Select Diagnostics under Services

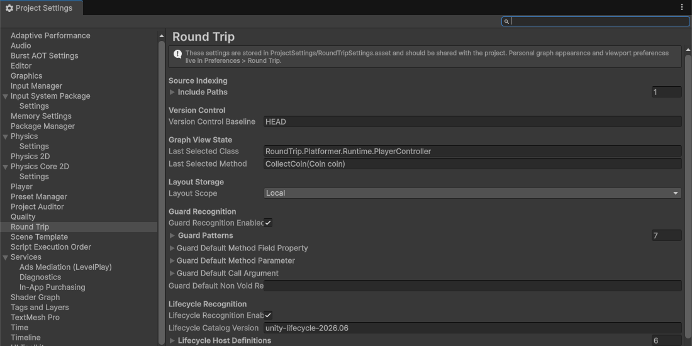click(40, 277)
